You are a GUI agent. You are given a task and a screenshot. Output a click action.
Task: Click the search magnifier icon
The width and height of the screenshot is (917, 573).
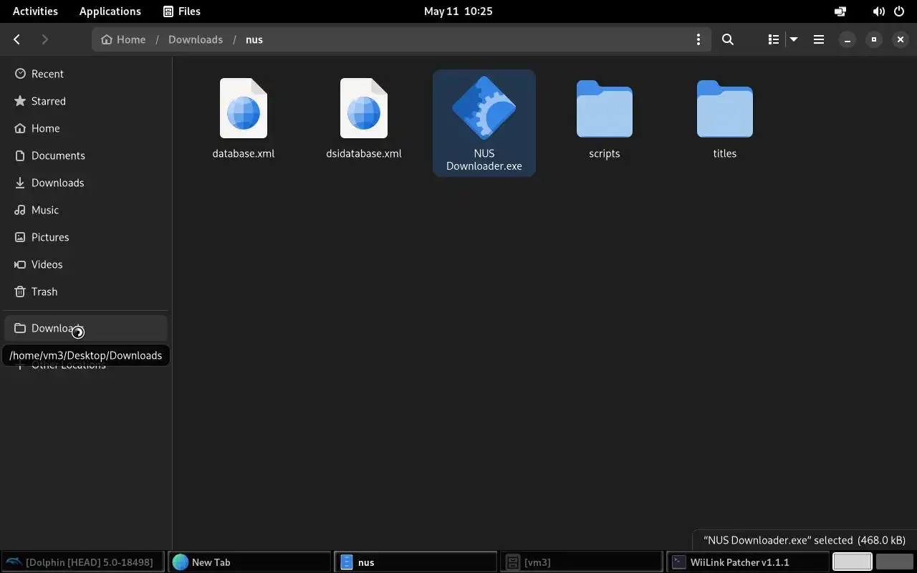(728, 39)
